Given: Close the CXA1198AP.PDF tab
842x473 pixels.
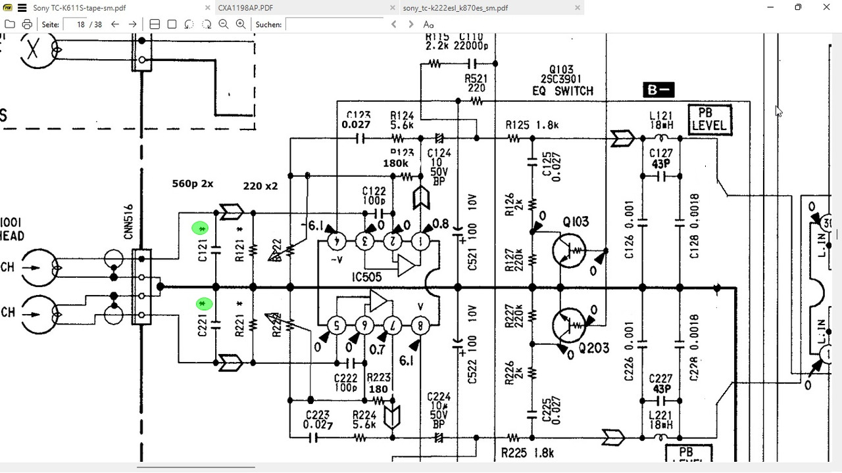Looking at the screenshot, I should (393, 8).
